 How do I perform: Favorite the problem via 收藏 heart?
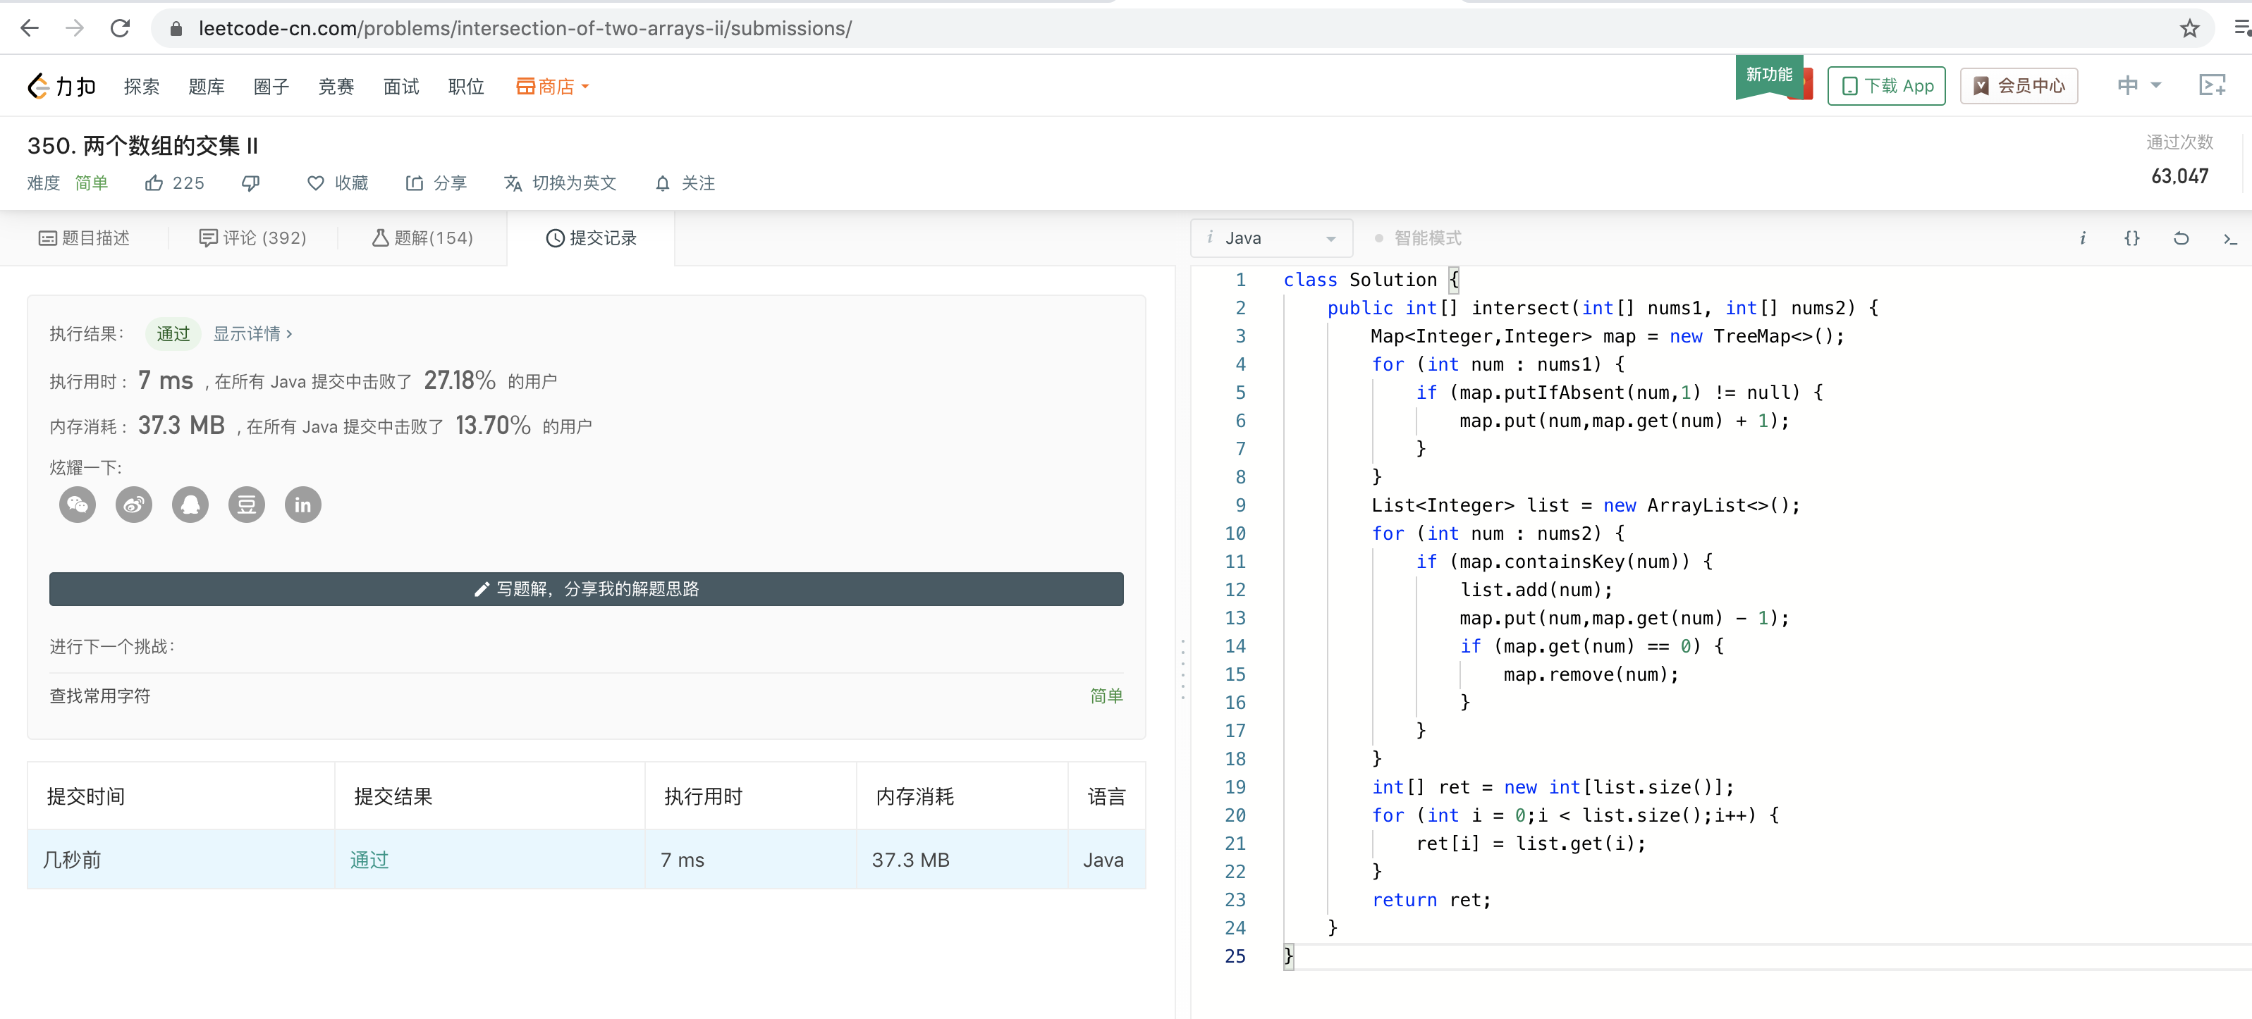point(338,183)
